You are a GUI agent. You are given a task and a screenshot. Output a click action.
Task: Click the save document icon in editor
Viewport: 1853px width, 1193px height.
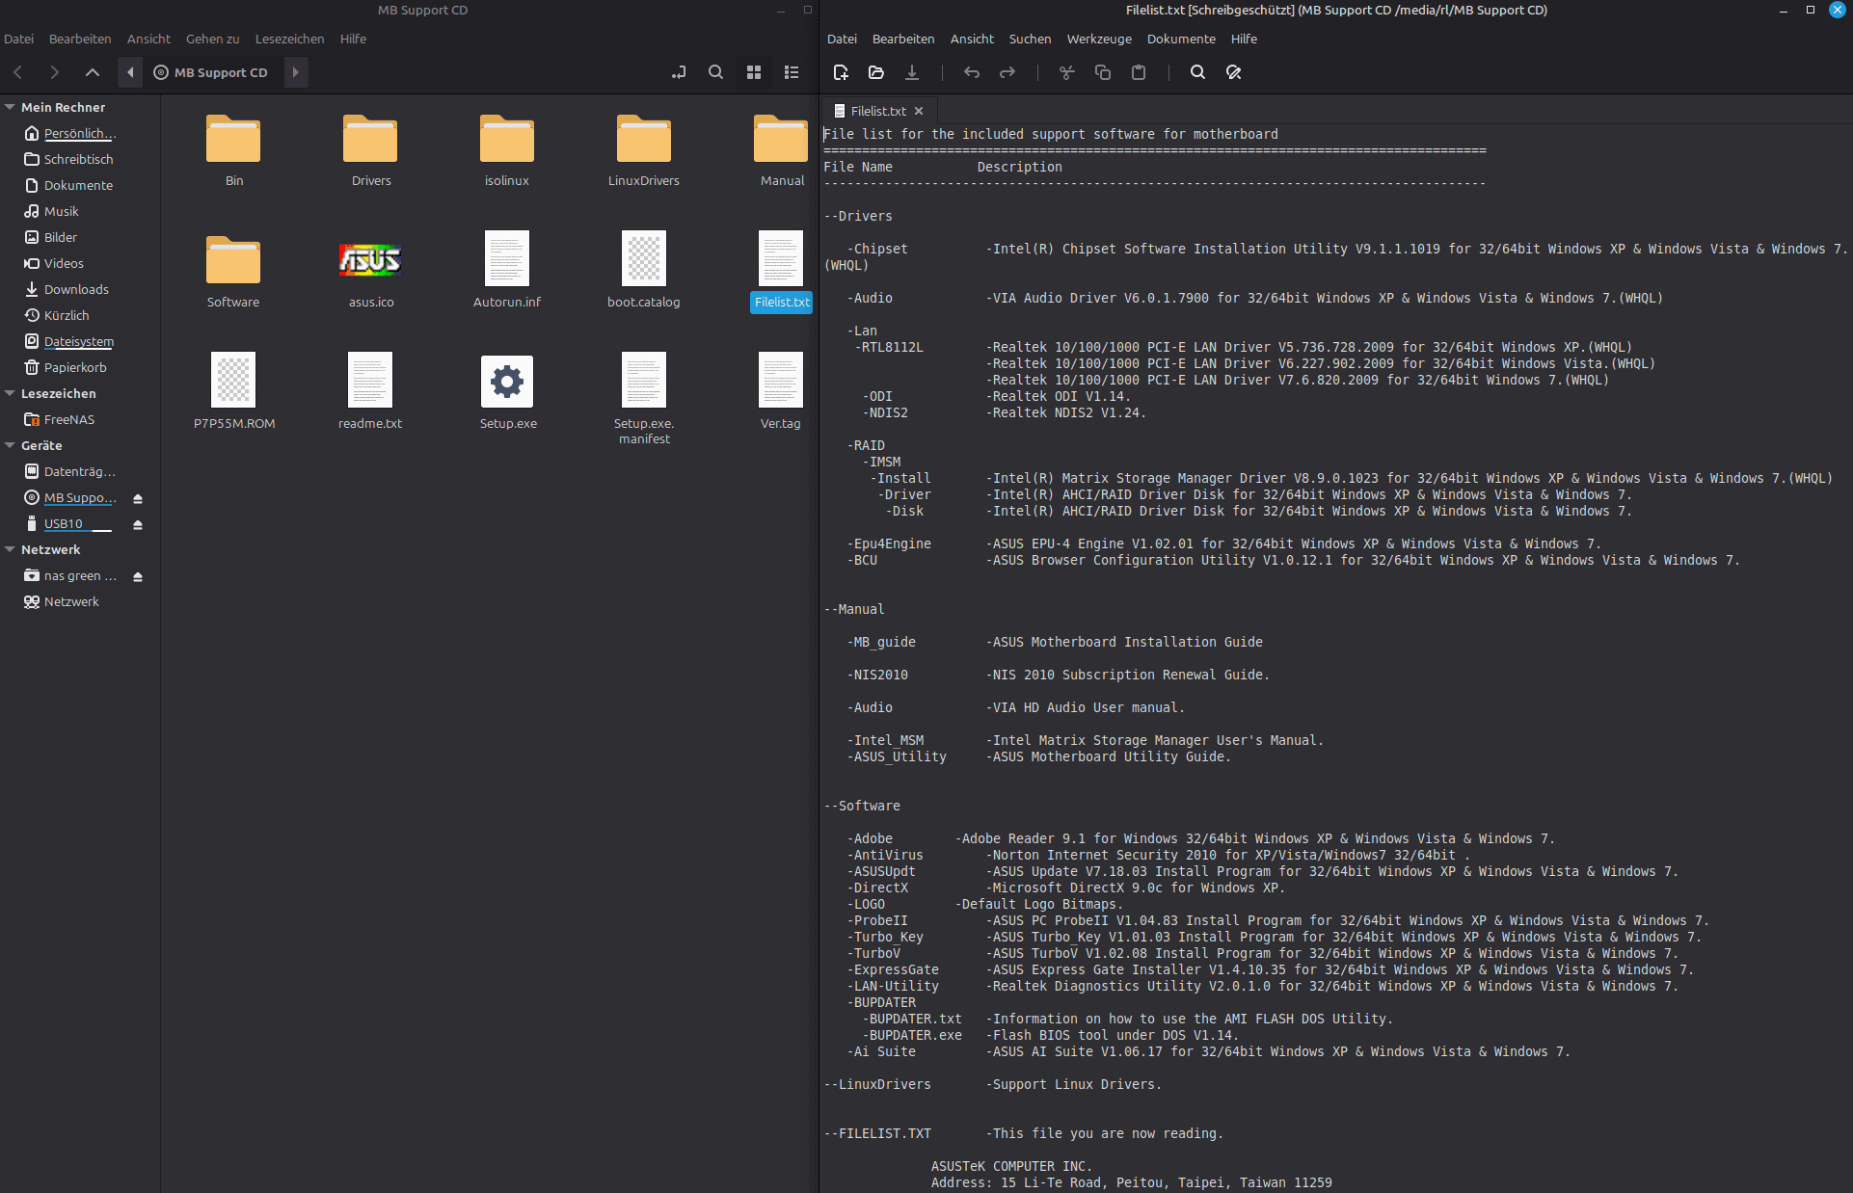[x=911, y=72]
